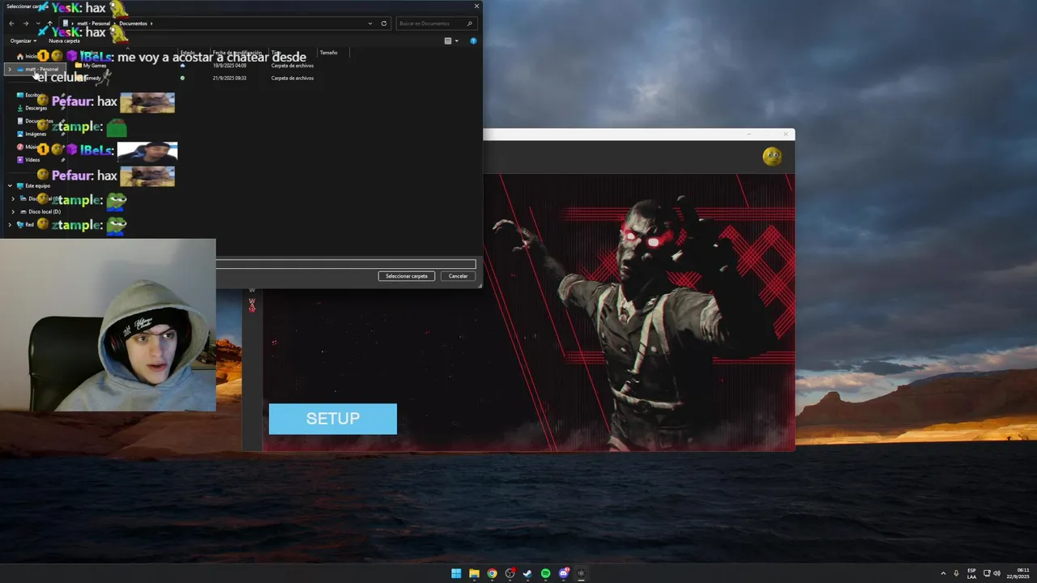The width and height of the screenshot is (1037, 583).
Task: Change the view layout icon
Action: tap(448, 40)
